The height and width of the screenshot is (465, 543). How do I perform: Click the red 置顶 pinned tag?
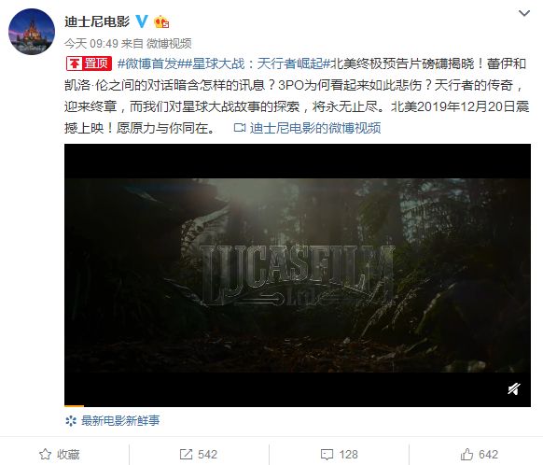coord(89,63)
